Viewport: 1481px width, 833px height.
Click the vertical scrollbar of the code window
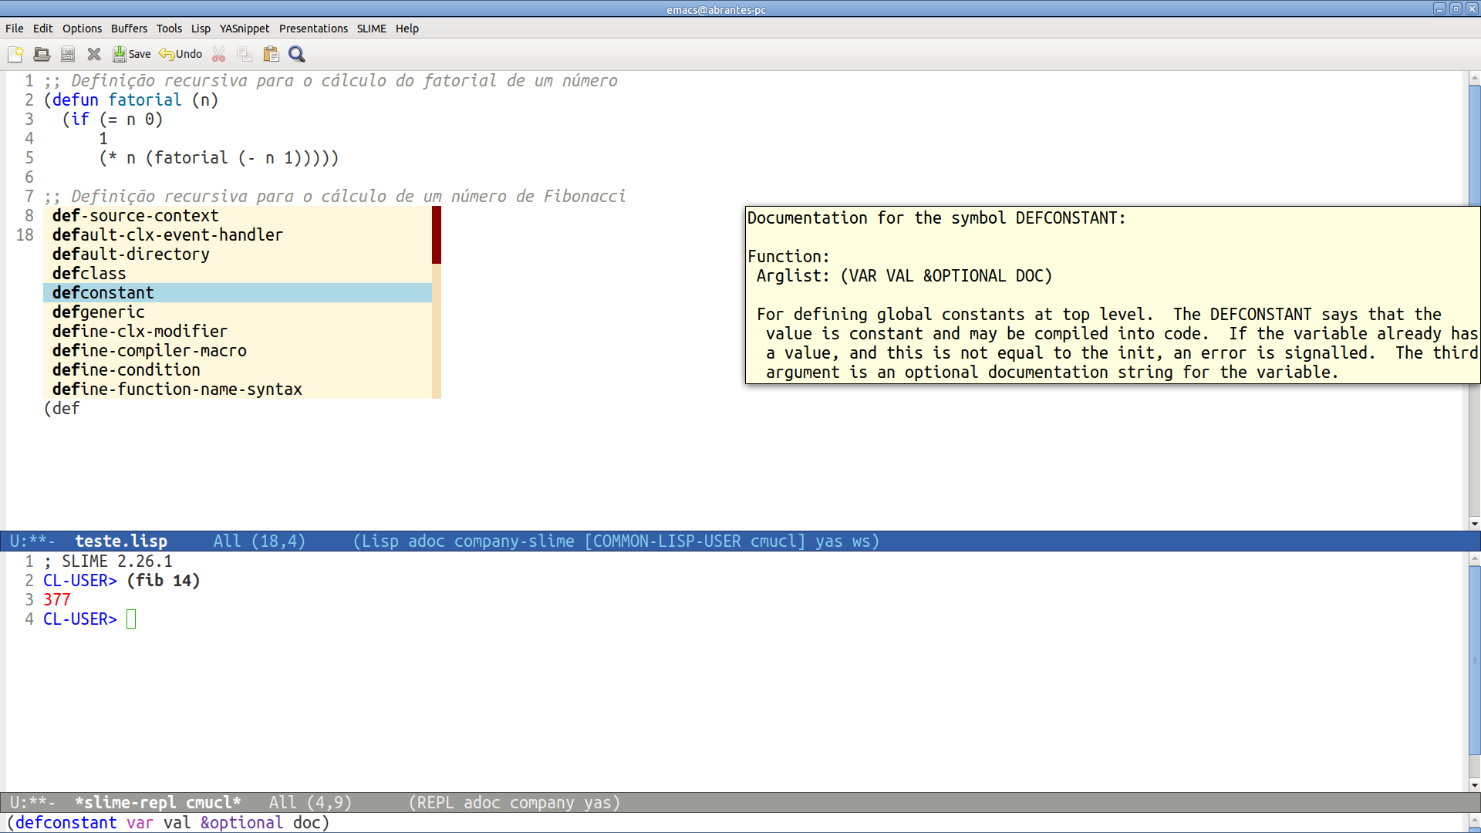point(1474,154)
